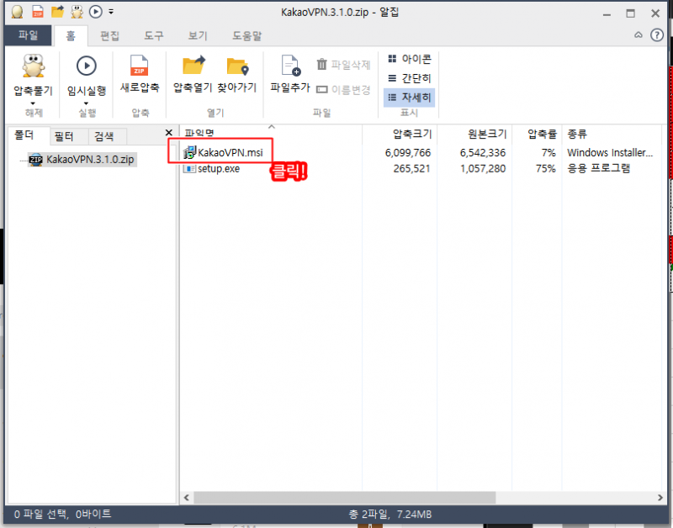Click the Windows Installer type cell
The image size is (673, 528).
[x=610, y=153]
